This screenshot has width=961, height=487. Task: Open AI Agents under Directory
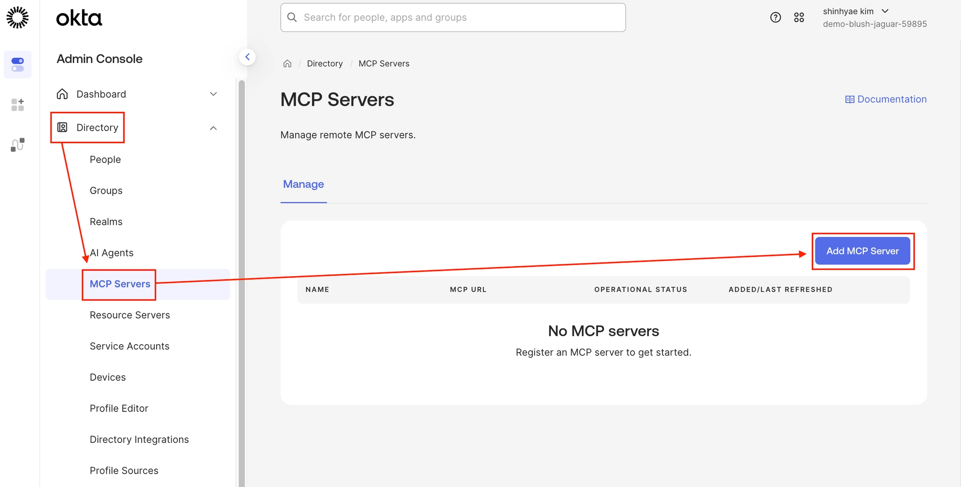pyautogui.click(x=112, y=253)
